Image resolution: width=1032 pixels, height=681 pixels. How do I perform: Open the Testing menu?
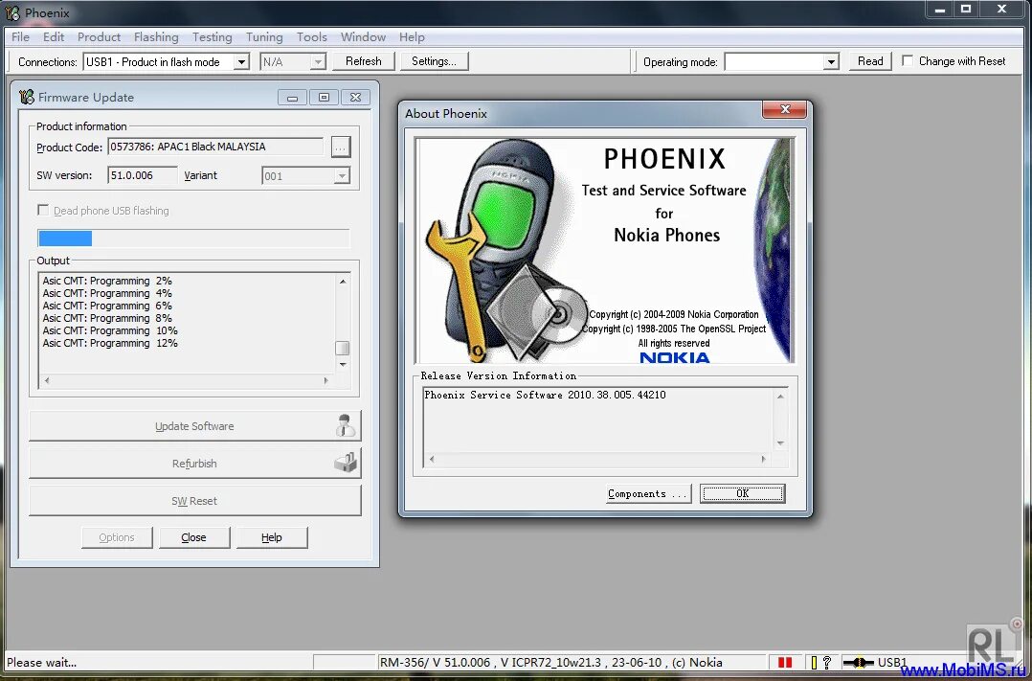pyautogui.click(x=212, y=37)
